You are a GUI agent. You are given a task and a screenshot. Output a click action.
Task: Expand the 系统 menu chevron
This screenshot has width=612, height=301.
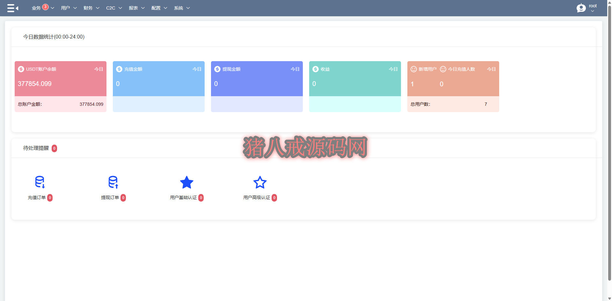(188, 8)
